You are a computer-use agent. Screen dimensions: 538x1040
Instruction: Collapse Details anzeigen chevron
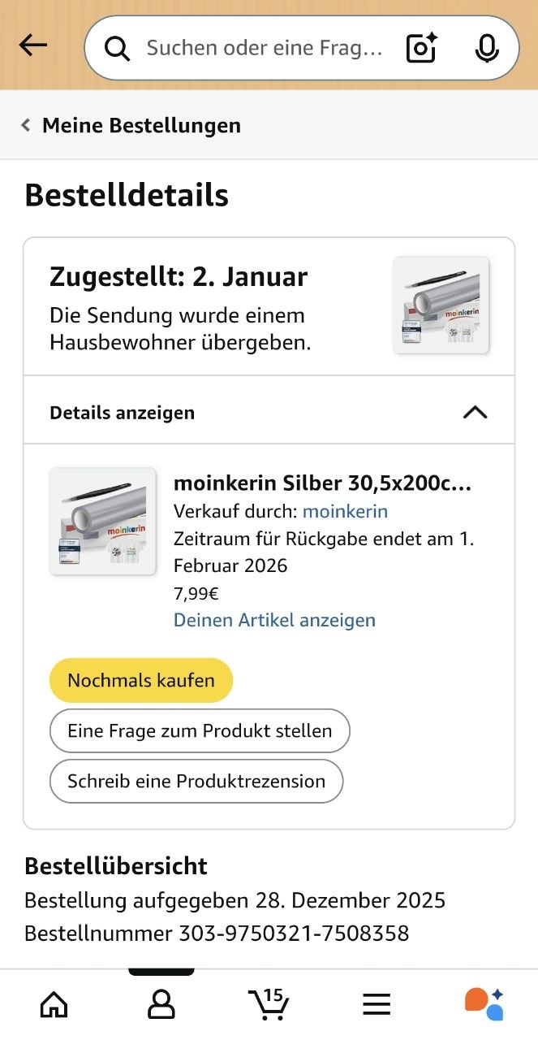(475, 412)
